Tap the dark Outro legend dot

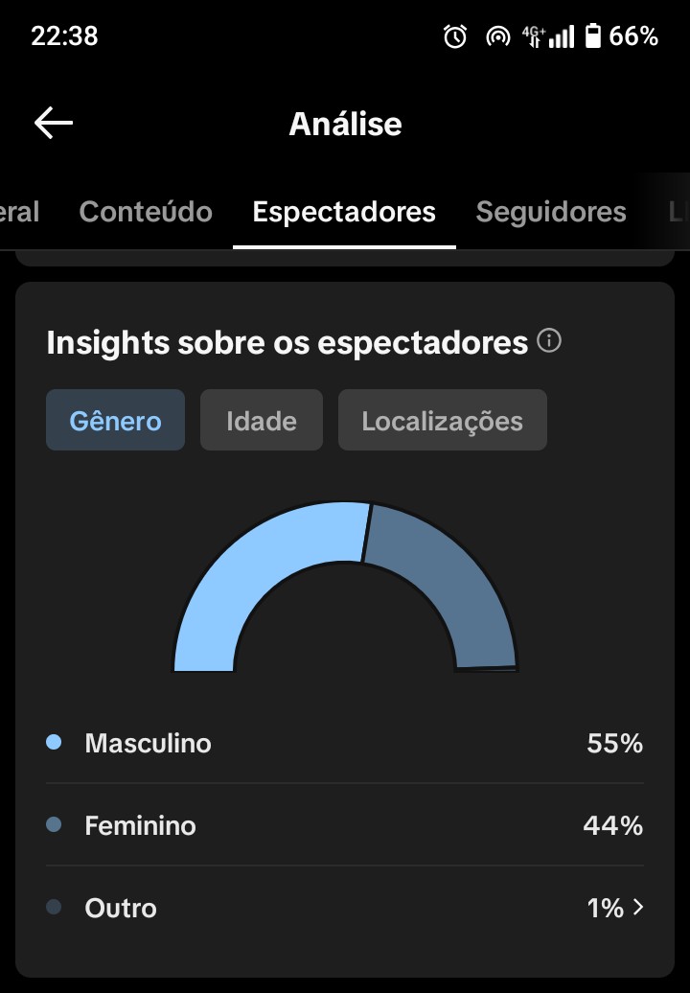(x=54, y=907)
